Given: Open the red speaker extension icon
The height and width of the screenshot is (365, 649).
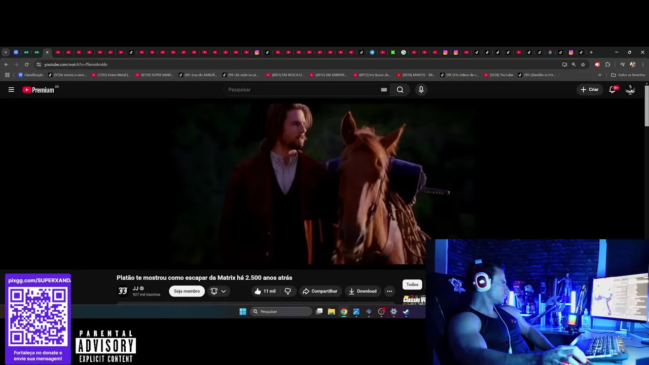Looking at the screenshot, I should point(597,64).
